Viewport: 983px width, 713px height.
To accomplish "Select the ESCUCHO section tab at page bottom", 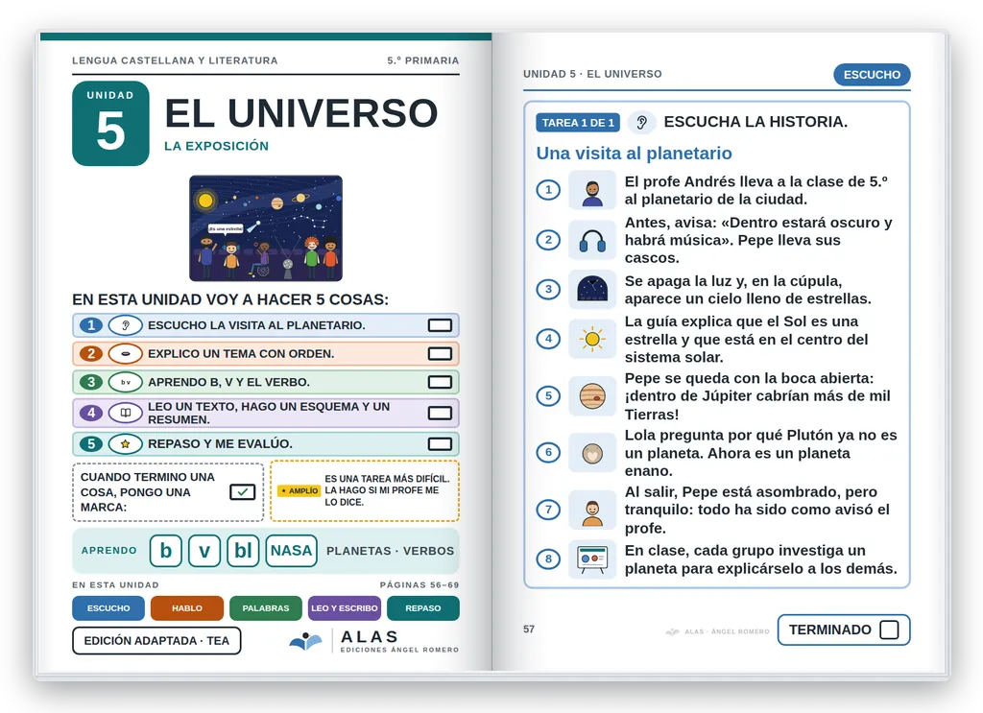I will coord(108,608).
